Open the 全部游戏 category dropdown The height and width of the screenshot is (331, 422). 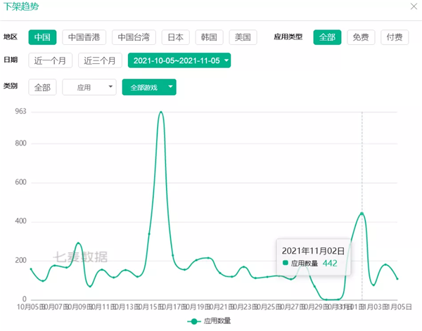[149, 87]
